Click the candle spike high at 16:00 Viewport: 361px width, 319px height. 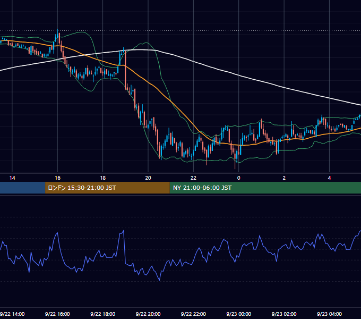(57, 33)
